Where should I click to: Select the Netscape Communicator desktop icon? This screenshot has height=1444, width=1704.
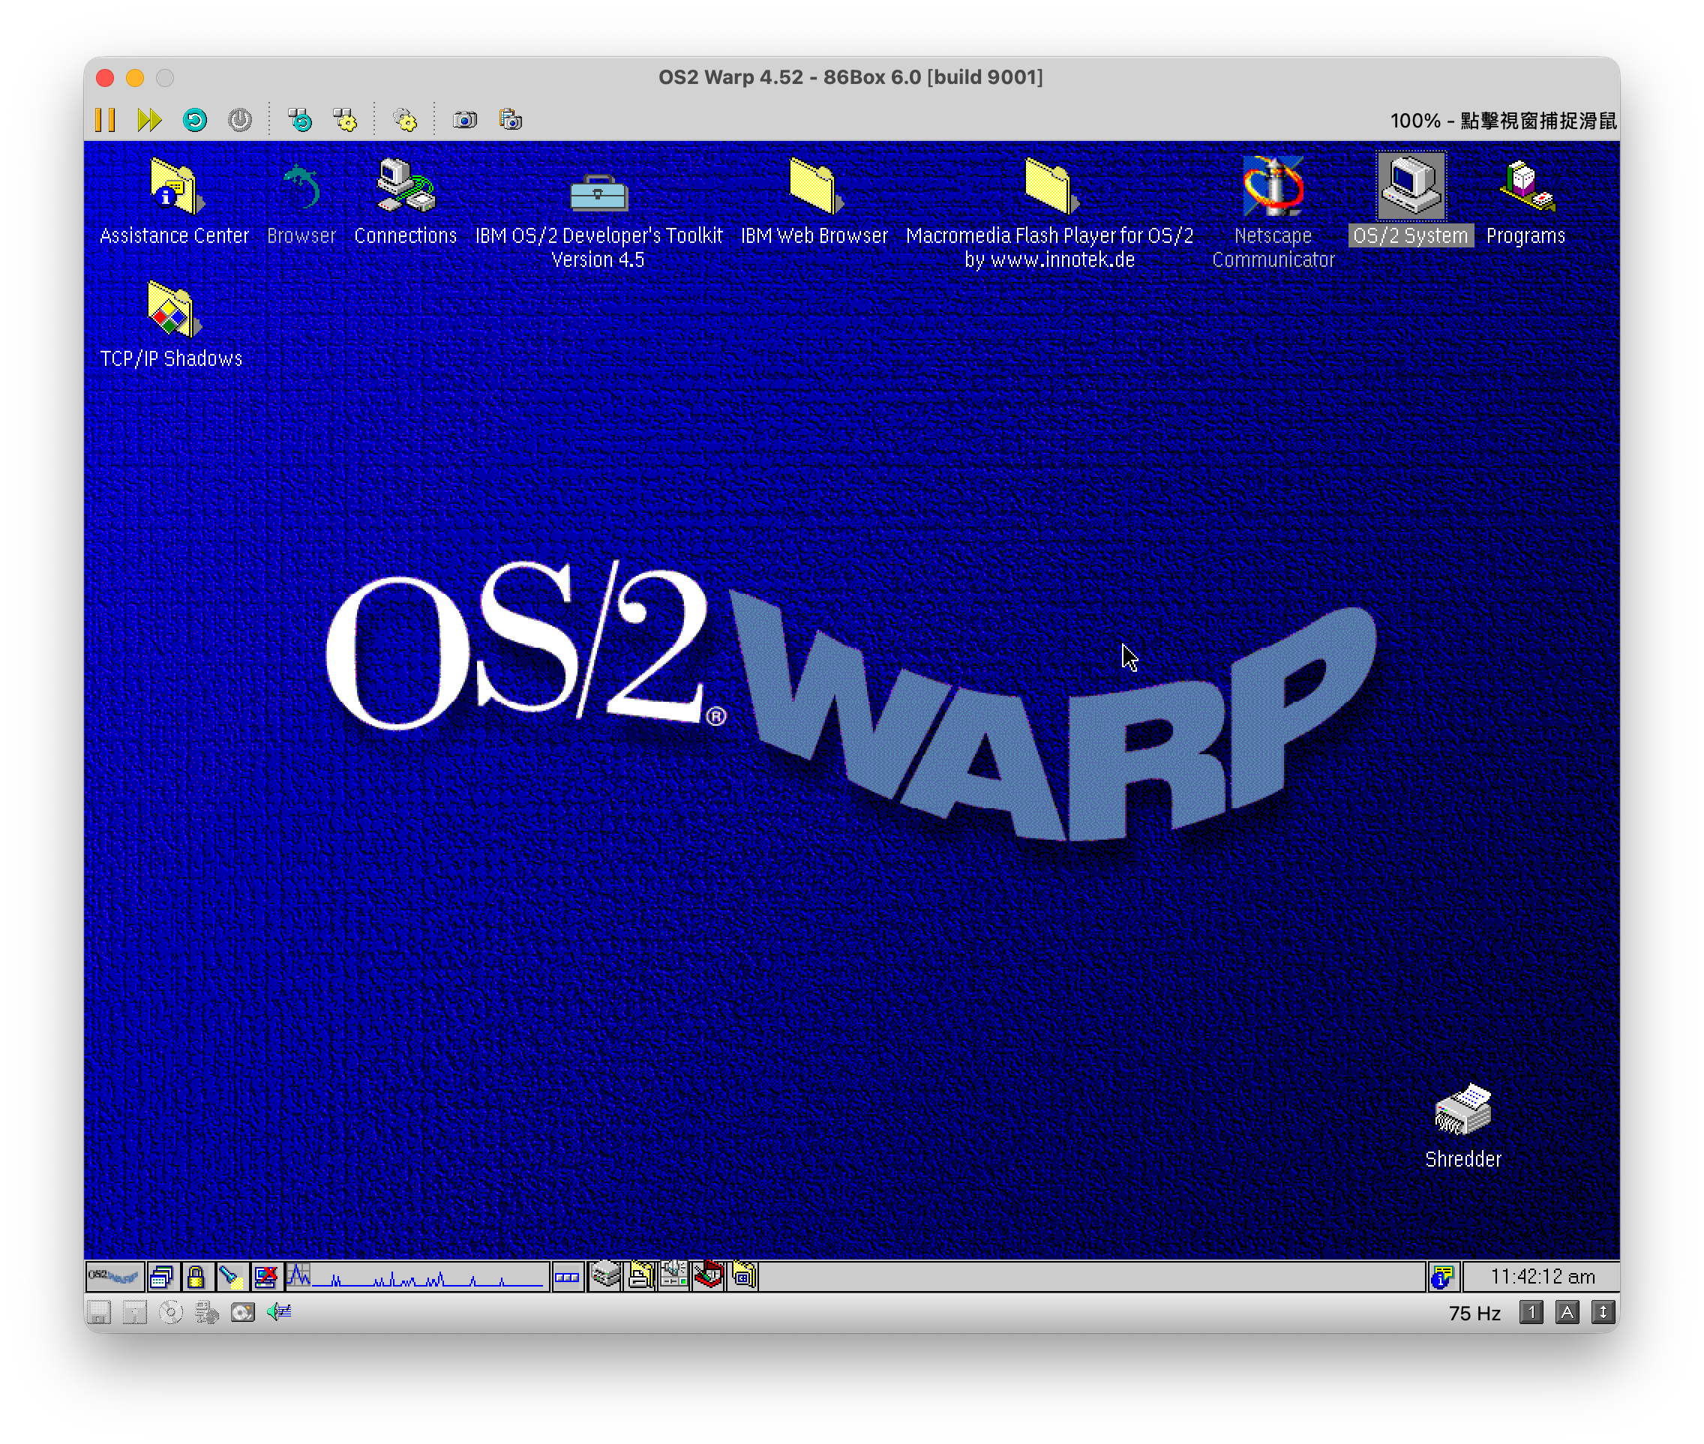(1273, 186)
